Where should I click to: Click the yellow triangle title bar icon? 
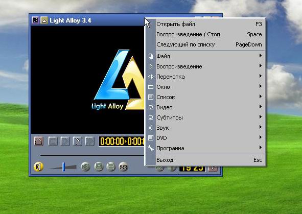[x=44, y=20]
